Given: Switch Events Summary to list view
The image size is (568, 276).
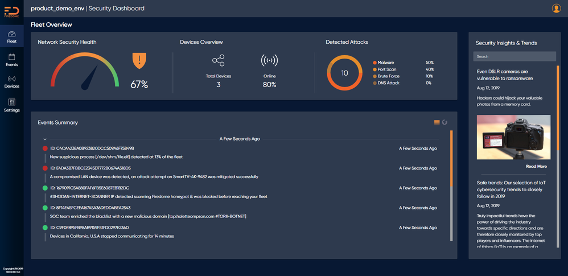Looking at the screenshot, I should click(437, 122).
